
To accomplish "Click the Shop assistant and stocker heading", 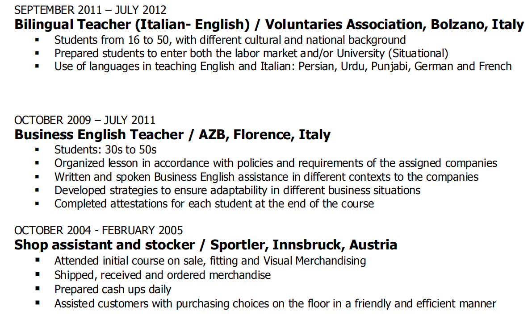I will tap(205, 245).
